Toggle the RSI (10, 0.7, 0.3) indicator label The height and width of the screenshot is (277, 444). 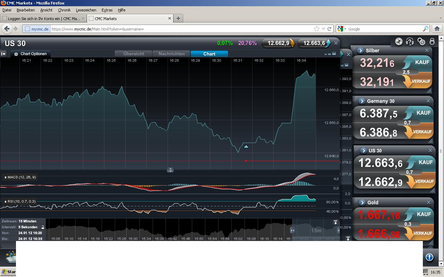[20, 201]
